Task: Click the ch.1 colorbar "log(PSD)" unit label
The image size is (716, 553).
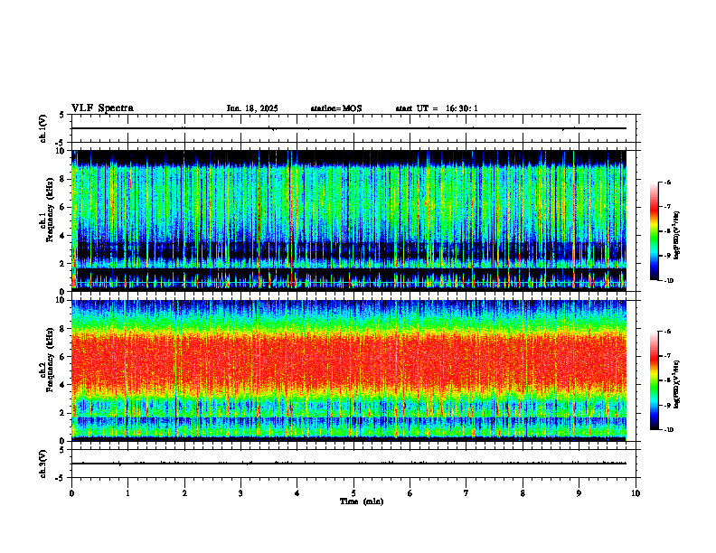Action: pos(677,235)
